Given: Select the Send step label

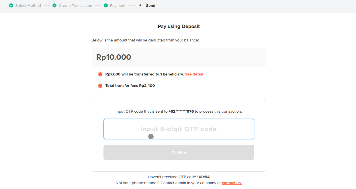Looking at the screenshot, I should click(x=150, y=6).
